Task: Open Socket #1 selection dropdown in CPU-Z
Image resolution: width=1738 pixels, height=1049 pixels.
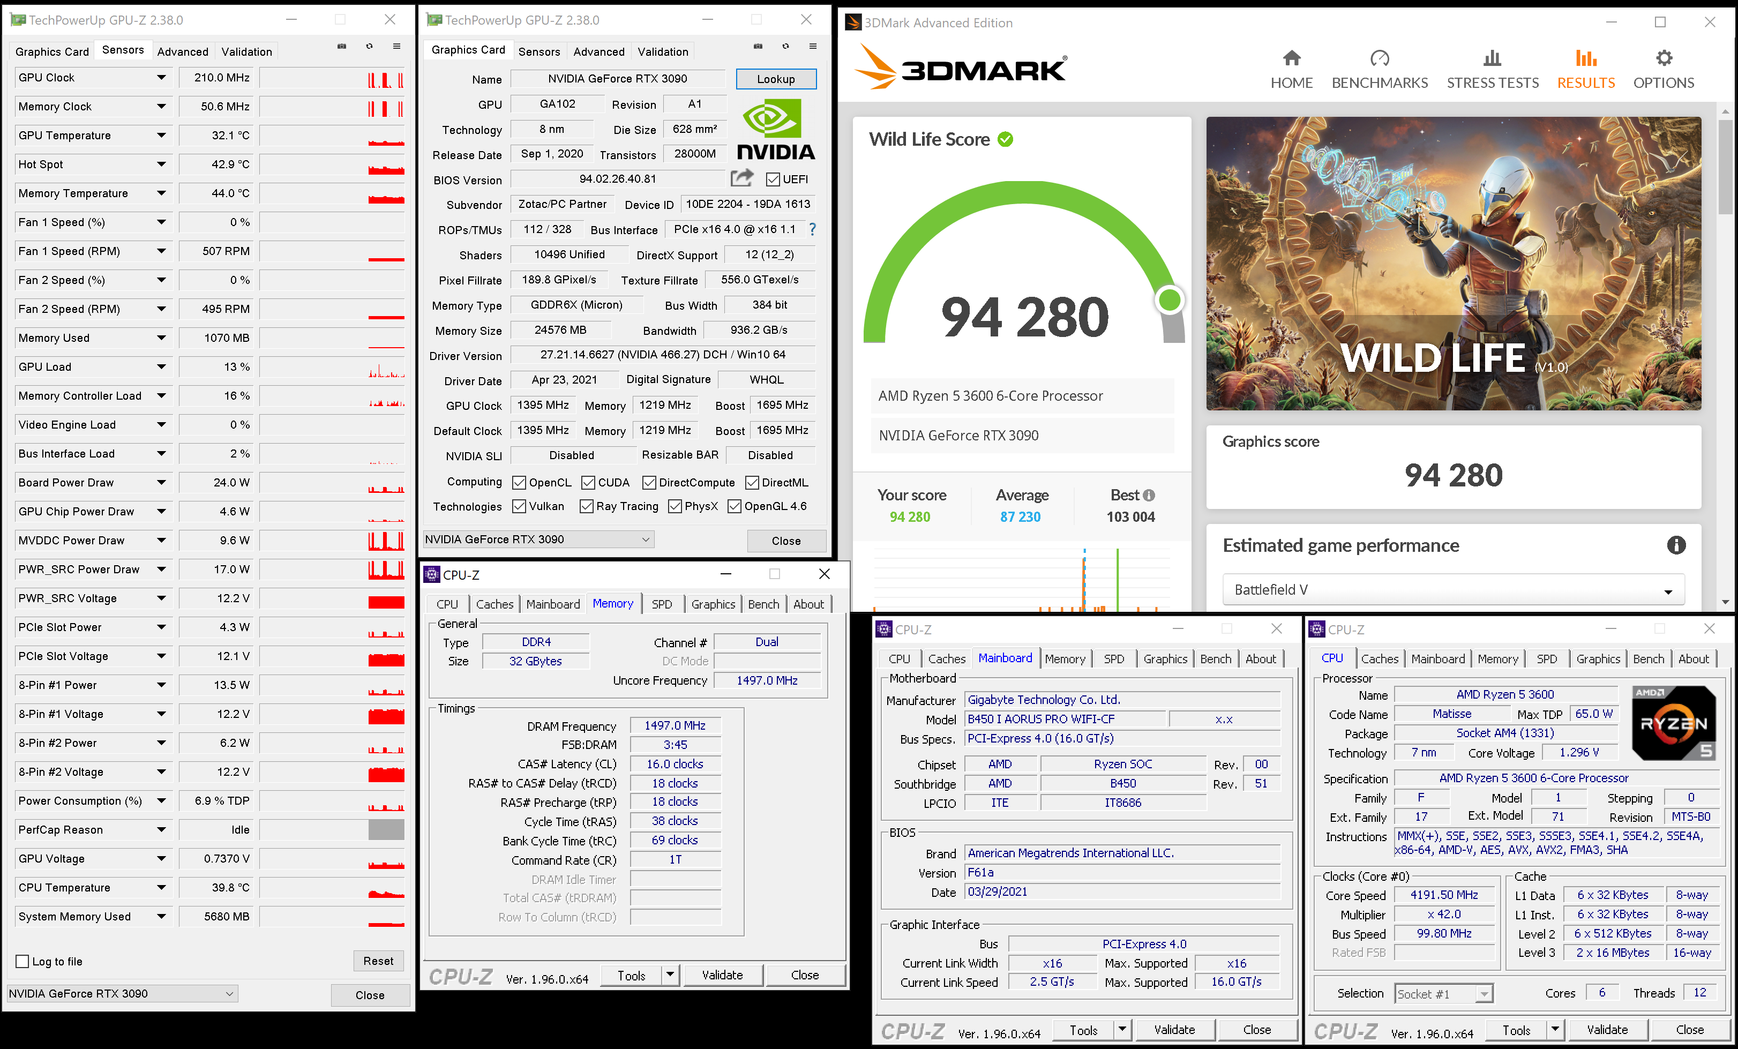Action: click(1443, 993)
